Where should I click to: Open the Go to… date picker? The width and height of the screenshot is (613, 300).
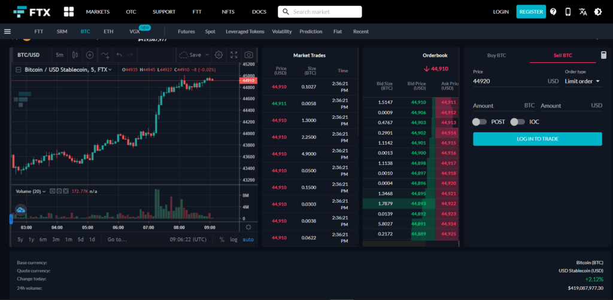pos(117,240)
